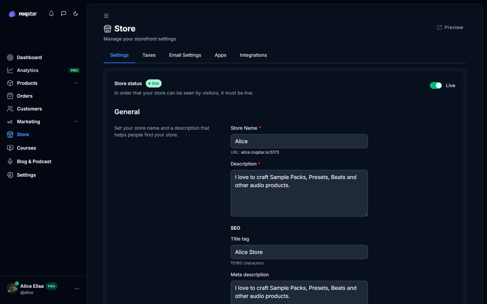487x304 pixels.
Task: Click the roqstar logo icon
Action: coord(12,14)
